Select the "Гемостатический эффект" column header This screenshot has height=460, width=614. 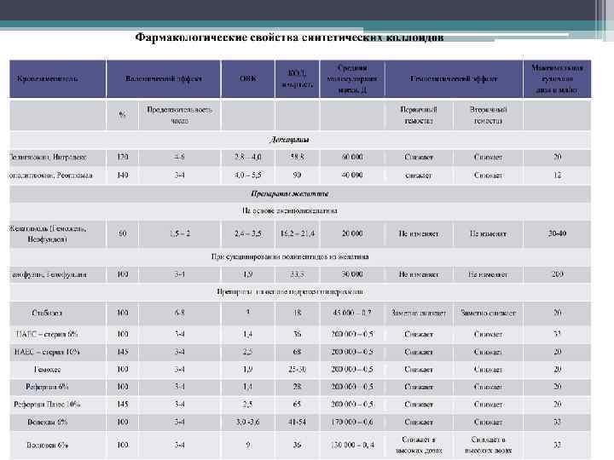454,78
